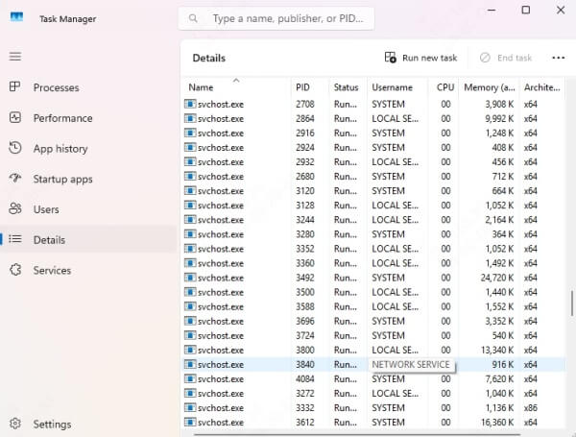The height and width of the screenshot is (437, 576).
Task: Click PID cell 3724
Action: click(x=305, y=335)
